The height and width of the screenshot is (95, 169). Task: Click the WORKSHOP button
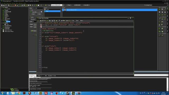point(77,5)
